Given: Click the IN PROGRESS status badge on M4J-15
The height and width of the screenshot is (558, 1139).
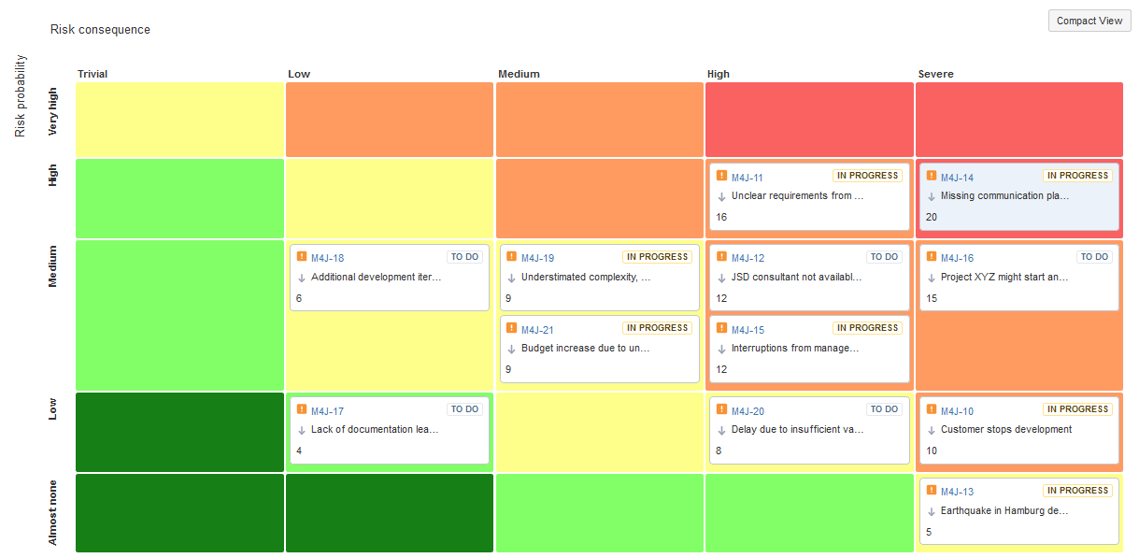Looking at the screenshot, I should tap(867, 328).
